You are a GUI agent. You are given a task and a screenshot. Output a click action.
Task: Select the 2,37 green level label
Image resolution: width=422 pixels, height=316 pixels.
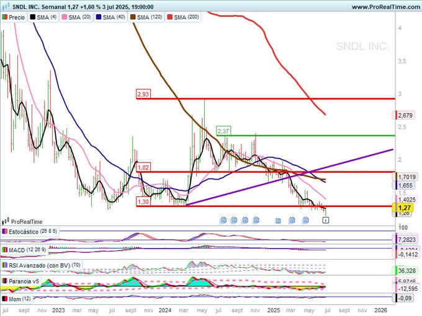click(x=223, y=131)
